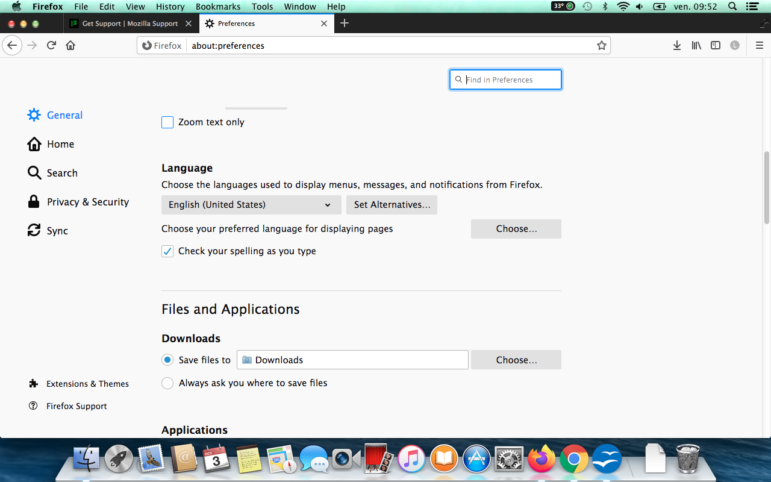Click the Bluetooth menu bar icon
The image size is (771, 482).
pos(605,7)
